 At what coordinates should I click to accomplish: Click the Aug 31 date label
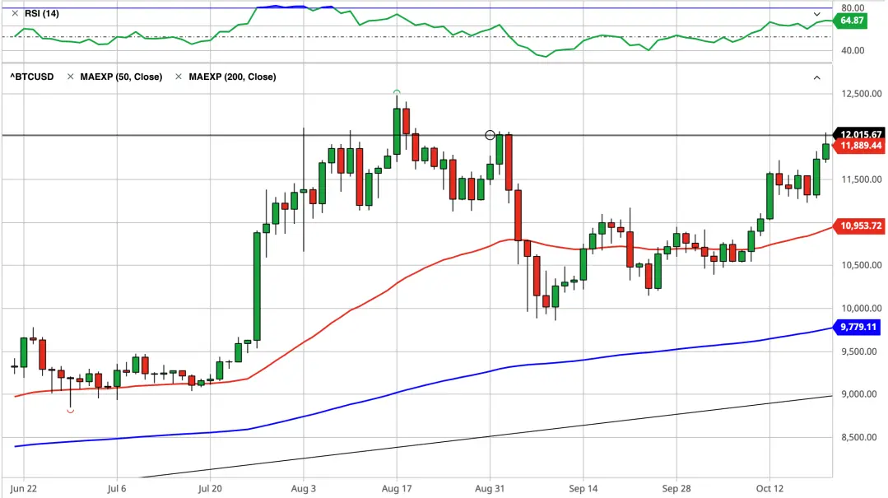490,488
